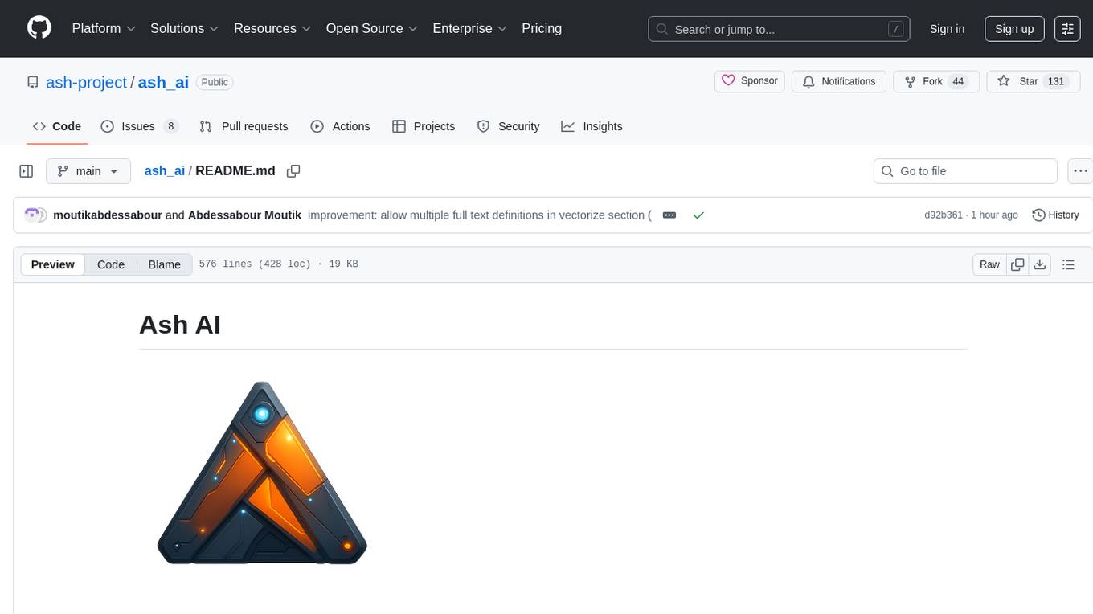Expand the Open Source menu
Image resolution: width=1093 pixels, height=614 pixels.
pyautogui.click(x=371, y=28)
